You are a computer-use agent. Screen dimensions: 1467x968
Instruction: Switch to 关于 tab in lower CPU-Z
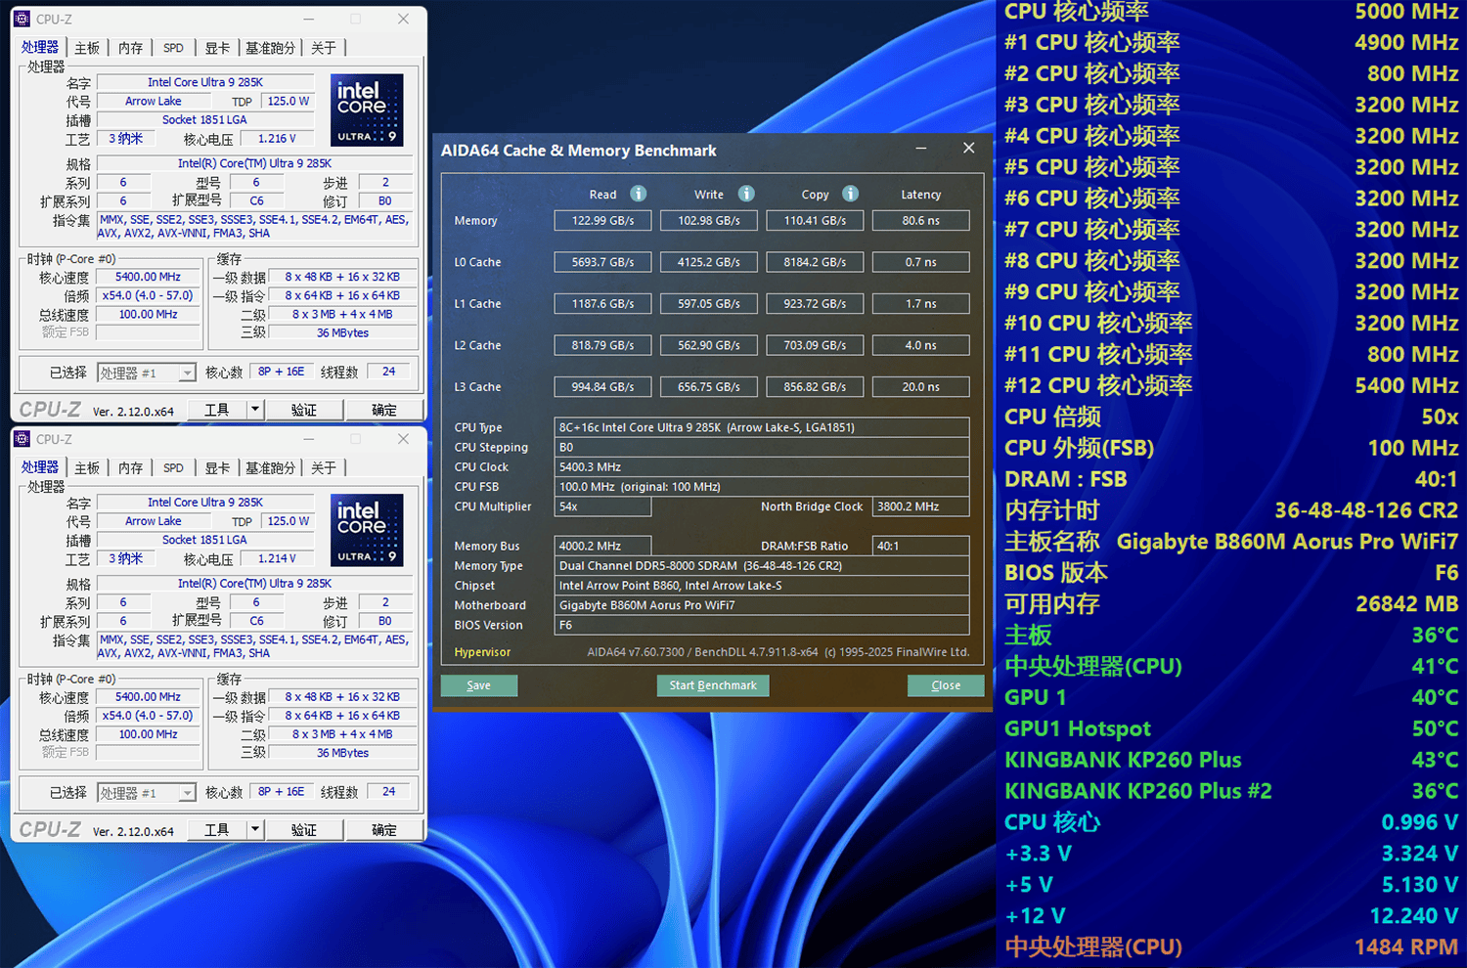click(324, 468)
